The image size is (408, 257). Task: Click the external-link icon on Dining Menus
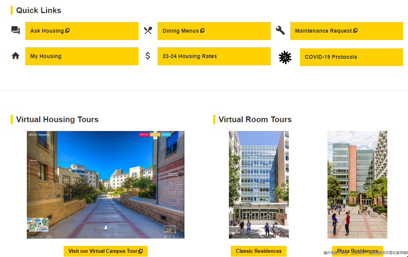point(202,30)
